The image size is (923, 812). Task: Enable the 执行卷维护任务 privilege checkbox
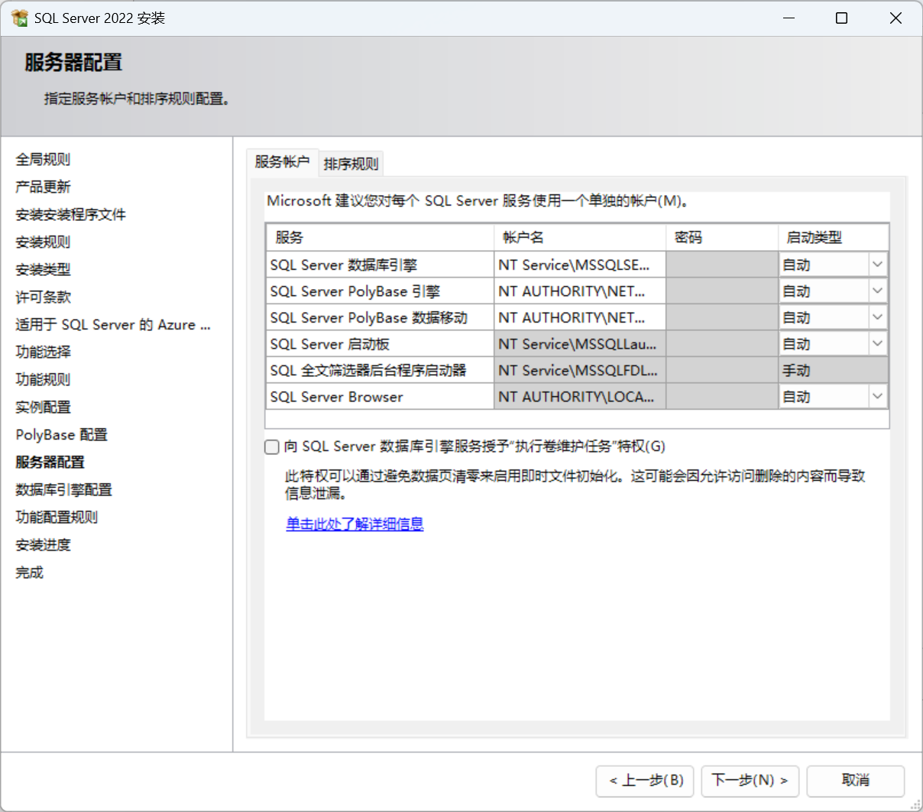(x=272, y=447)
